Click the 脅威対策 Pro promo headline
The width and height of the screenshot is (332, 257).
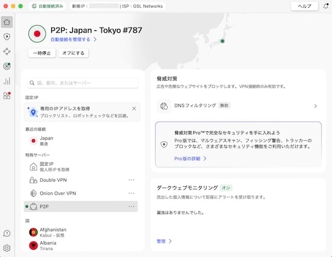[x=227, y=133]
